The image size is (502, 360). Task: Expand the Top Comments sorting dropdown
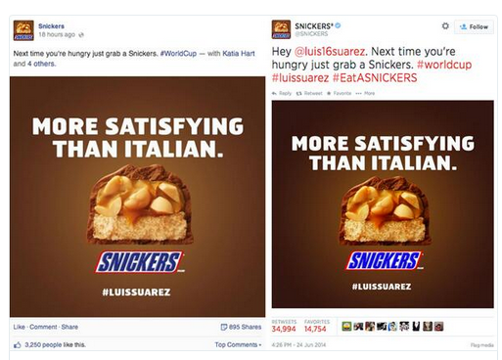[x=238, y=344]
